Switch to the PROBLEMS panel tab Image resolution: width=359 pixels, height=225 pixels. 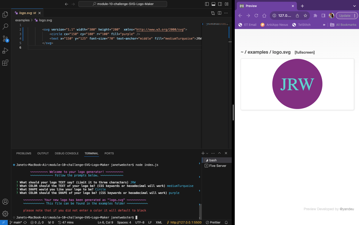pyautogui.click(x=24, y=153)
